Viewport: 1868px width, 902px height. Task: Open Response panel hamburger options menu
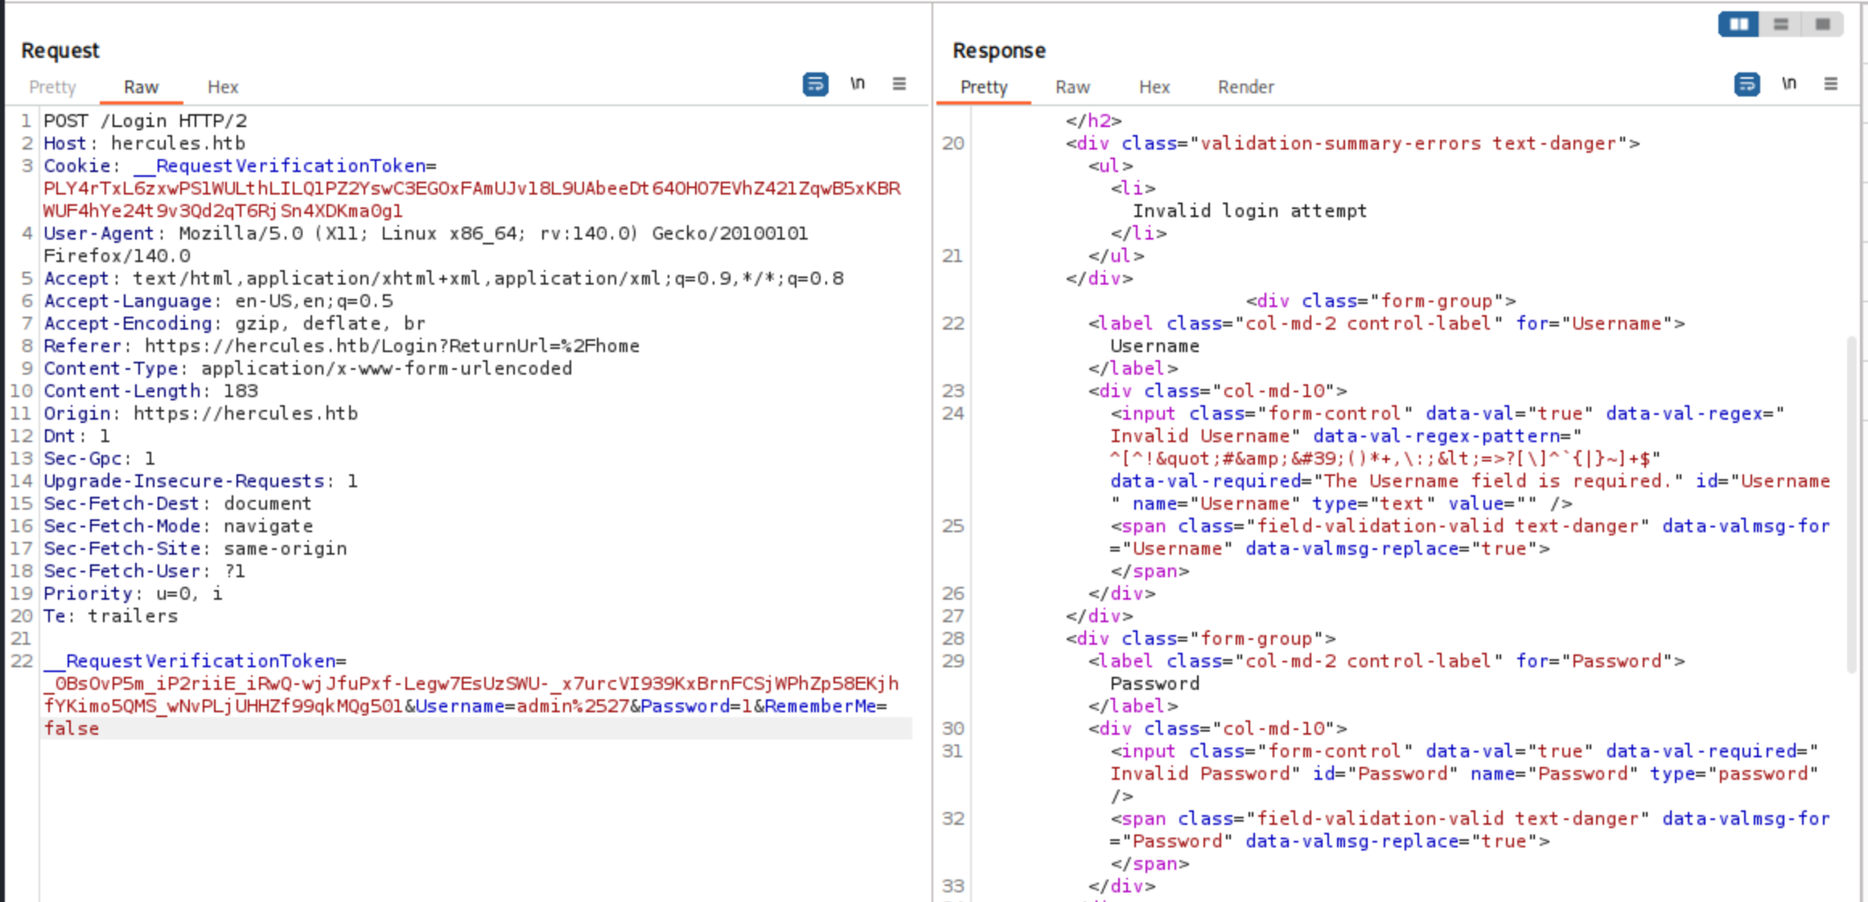1831,84
